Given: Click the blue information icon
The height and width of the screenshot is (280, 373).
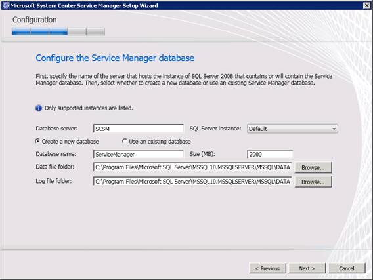Looking at the screenshot, I should (x=39, y=108).
